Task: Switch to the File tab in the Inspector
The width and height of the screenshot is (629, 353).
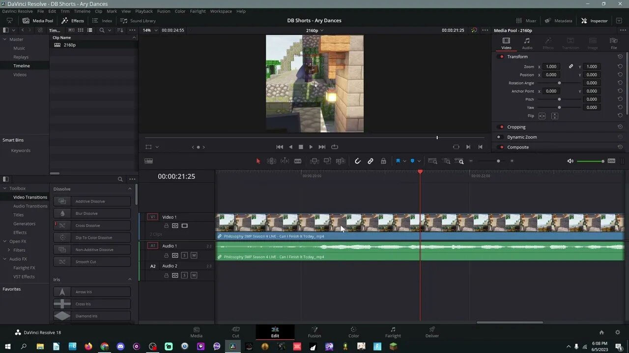Action: click(614, 43)
